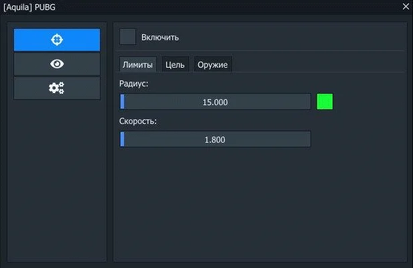Screen dimensions: 413x268
Task: Enable the Включить checkbox
Action: [127, 37]
